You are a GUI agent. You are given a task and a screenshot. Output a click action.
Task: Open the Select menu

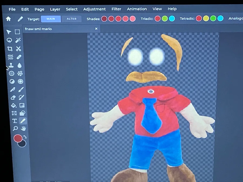(x=72, y=9)
